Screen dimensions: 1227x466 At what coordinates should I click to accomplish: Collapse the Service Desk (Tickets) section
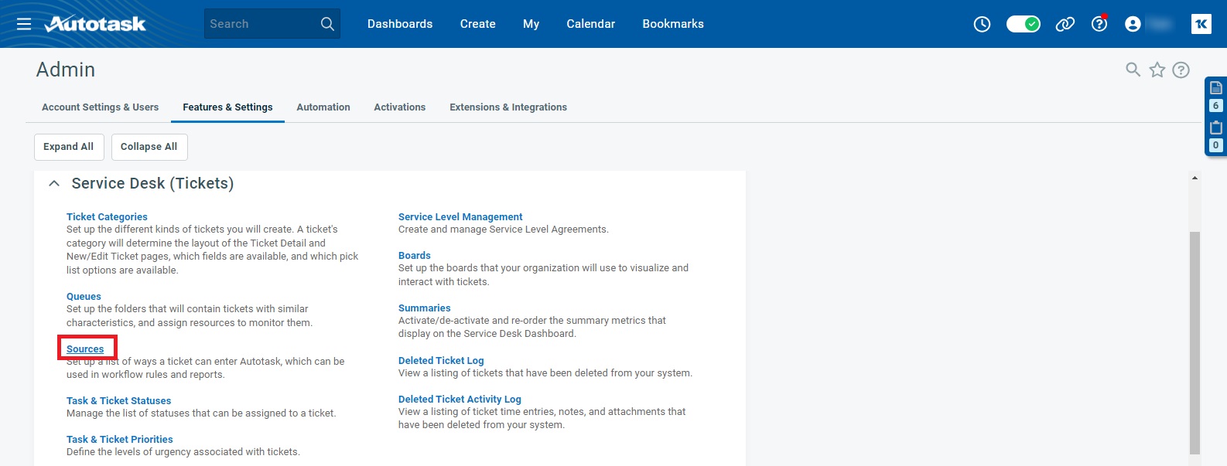[x=54, y=183]
